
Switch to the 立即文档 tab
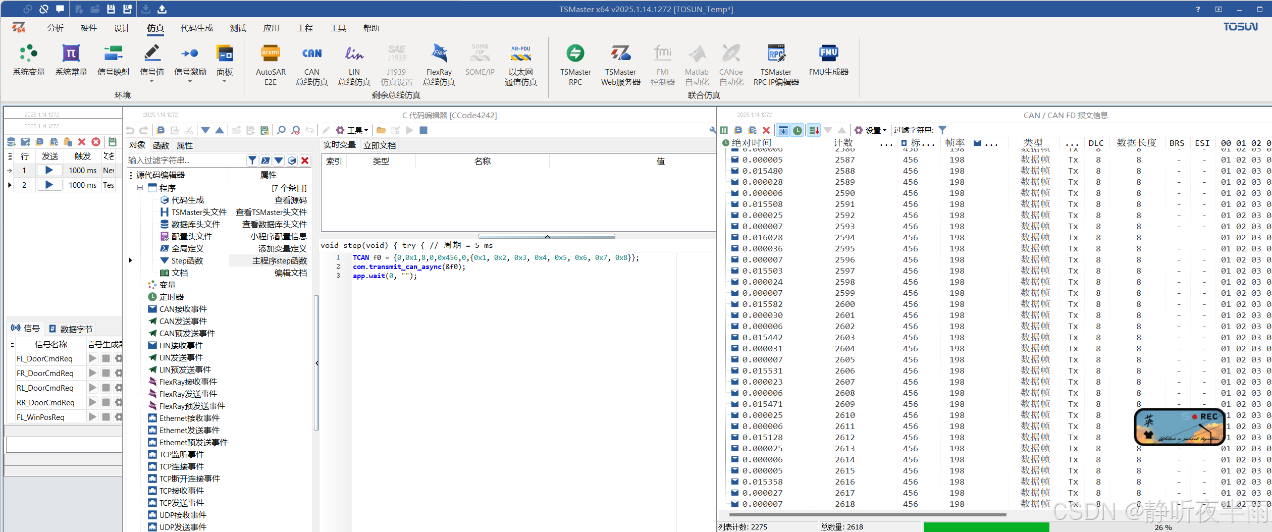380,145
